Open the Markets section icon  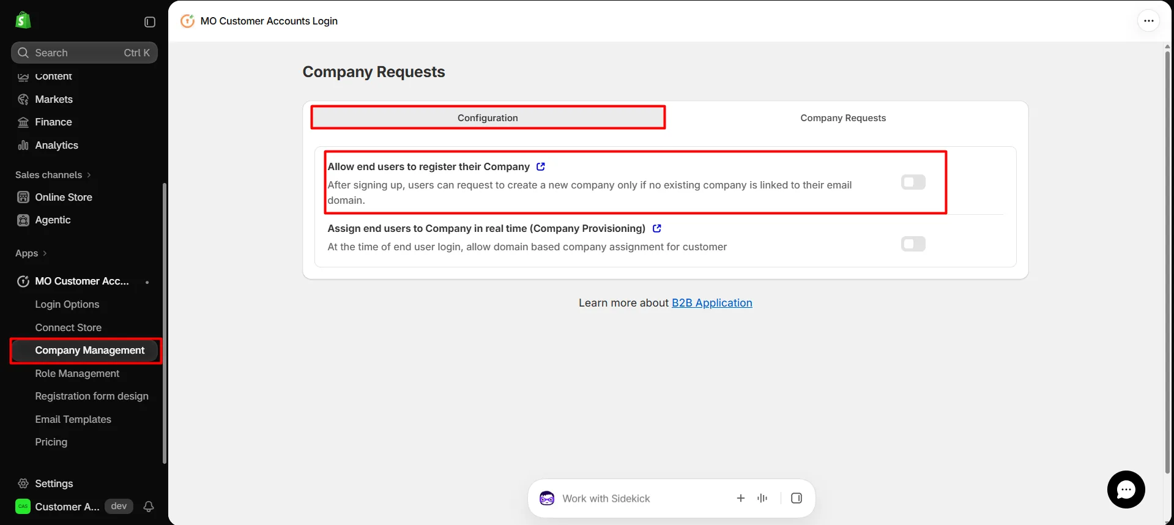tap(23, 99)
